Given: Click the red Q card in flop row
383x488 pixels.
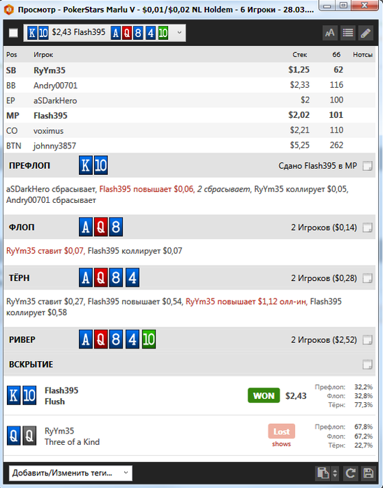Looking at the screenshot, I should coord(101,227).
